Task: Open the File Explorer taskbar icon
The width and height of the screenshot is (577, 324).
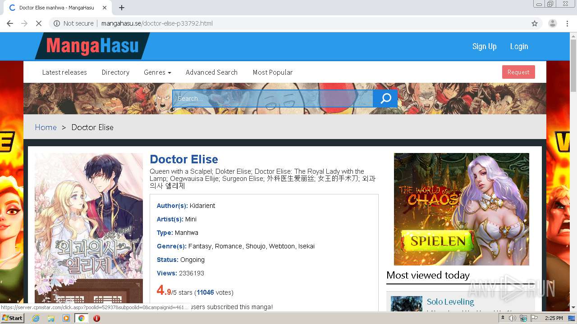Action: [x=51, y=318]
